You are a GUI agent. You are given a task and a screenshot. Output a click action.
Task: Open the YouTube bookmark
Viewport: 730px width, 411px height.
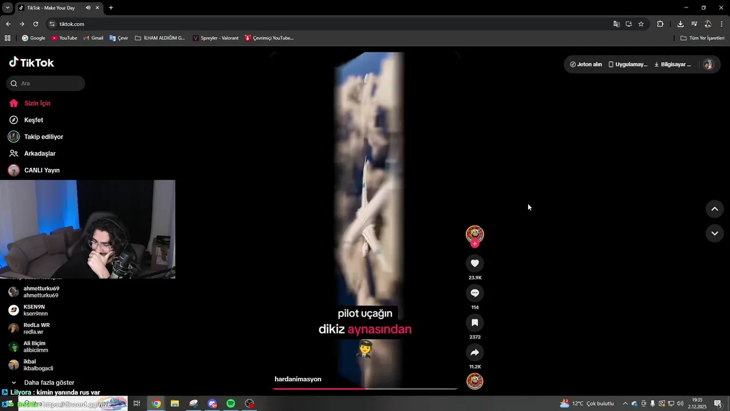pyautogui.click(x=64, y=38)
